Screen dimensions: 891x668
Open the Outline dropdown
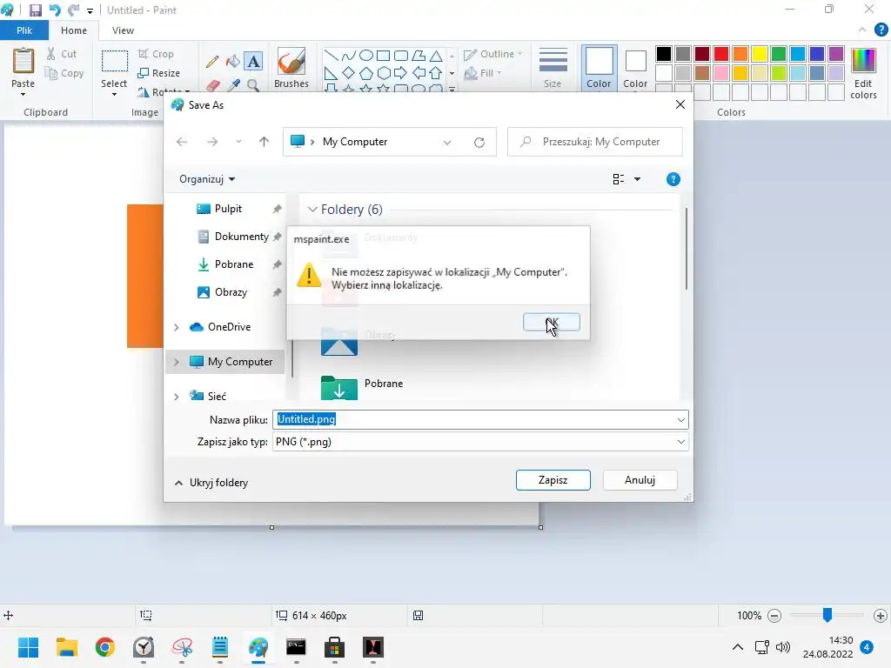tap(492, 54)
